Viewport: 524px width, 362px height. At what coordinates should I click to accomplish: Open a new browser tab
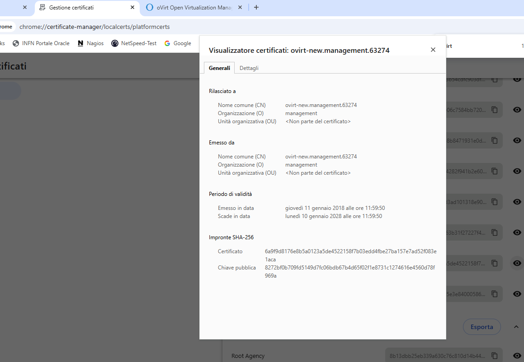(x=256, y=7)
